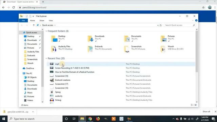
Task: Select Endcard creations recent file
Action: click(121, 80)
